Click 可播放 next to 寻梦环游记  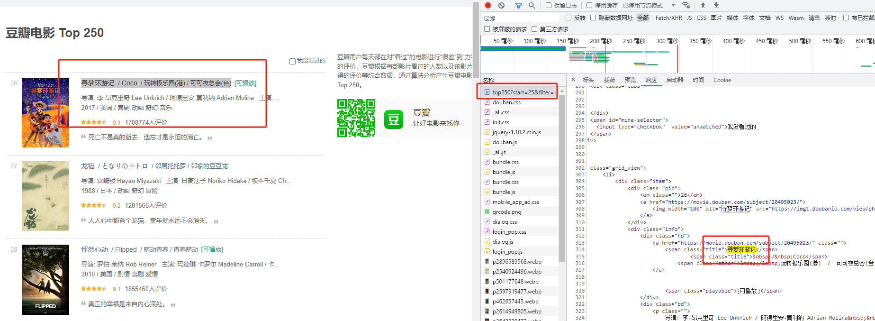pos(245,83)
